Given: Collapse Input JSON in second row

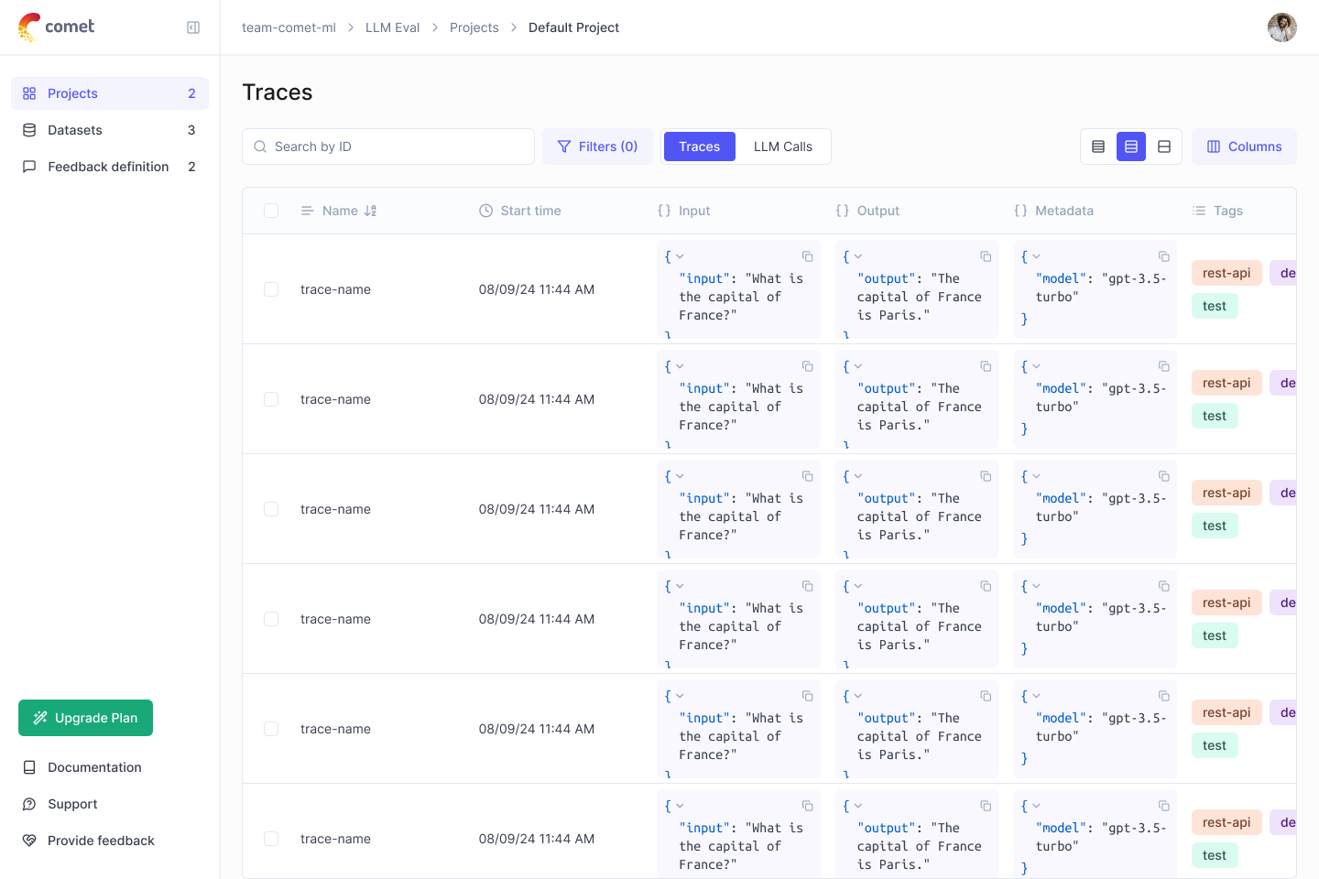Looking at the screenshot, I should pyautogui.click(x=680, y=366).
